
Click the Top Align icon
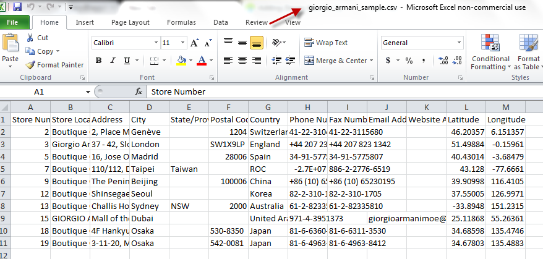(228, 43)
